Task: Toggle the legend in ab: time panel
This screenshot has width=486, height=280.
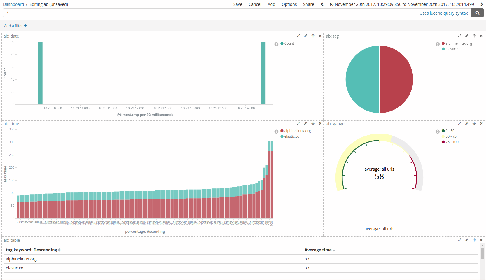Action: [x=276, y=132]
